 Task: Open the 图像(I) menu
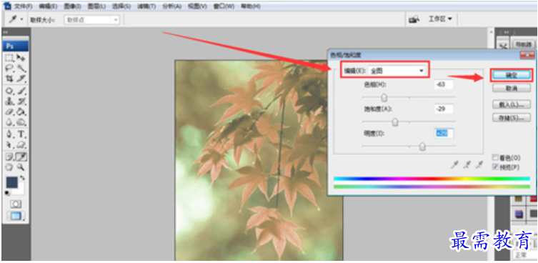(72, 6)
